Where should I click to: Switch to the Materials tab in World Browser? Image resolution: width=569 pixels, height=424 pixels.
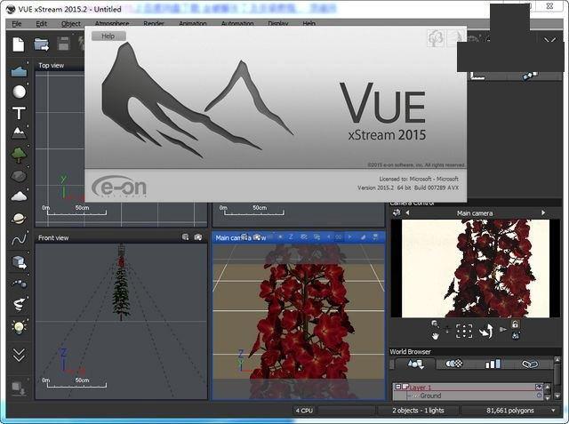(x=454, y=364)
